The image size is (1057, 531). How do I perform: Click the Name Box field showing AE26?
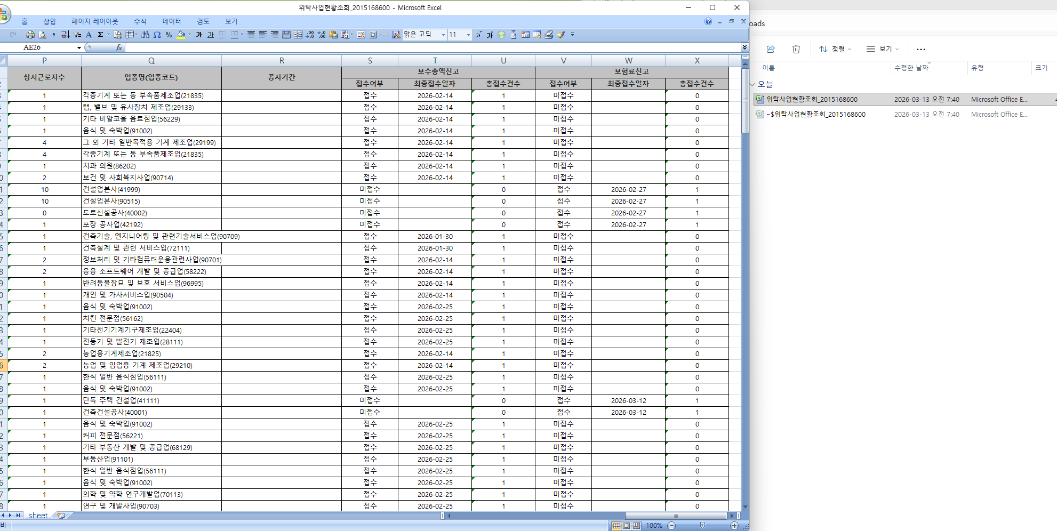click(37, 47)
